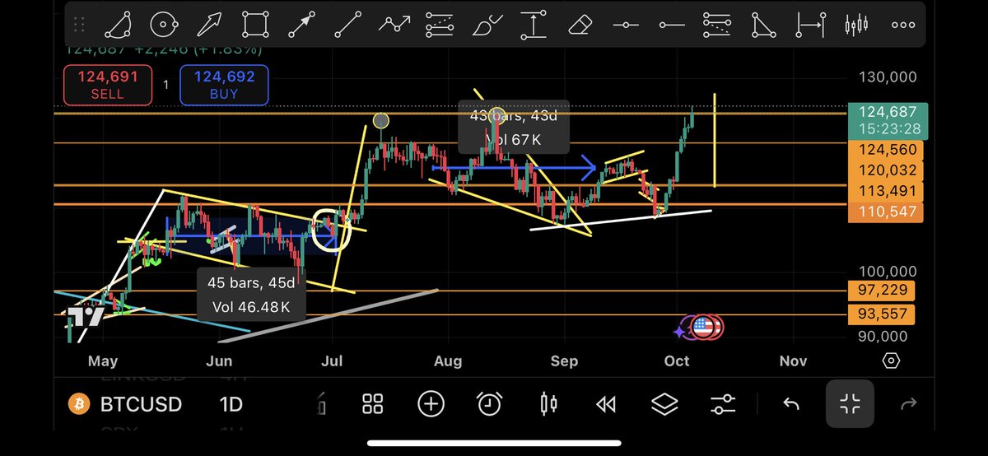
Task: Select the Triangle drawing tool
Action: (x=765, y=25)
